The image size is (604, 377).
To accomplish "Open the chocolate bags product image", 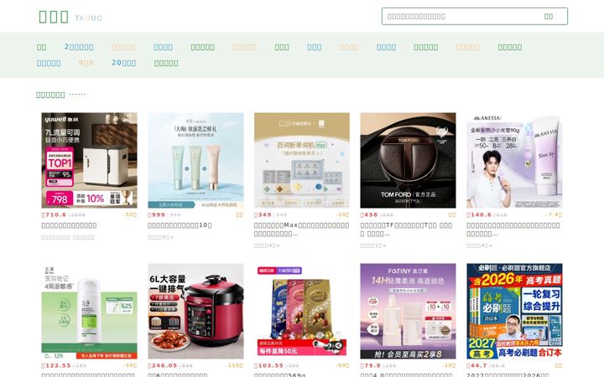I will tap(302, 311).
